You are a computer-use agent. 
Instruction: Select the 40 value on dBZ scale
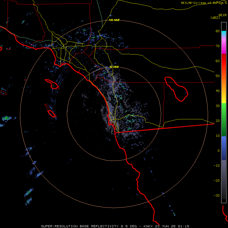(x=218, y=91)
